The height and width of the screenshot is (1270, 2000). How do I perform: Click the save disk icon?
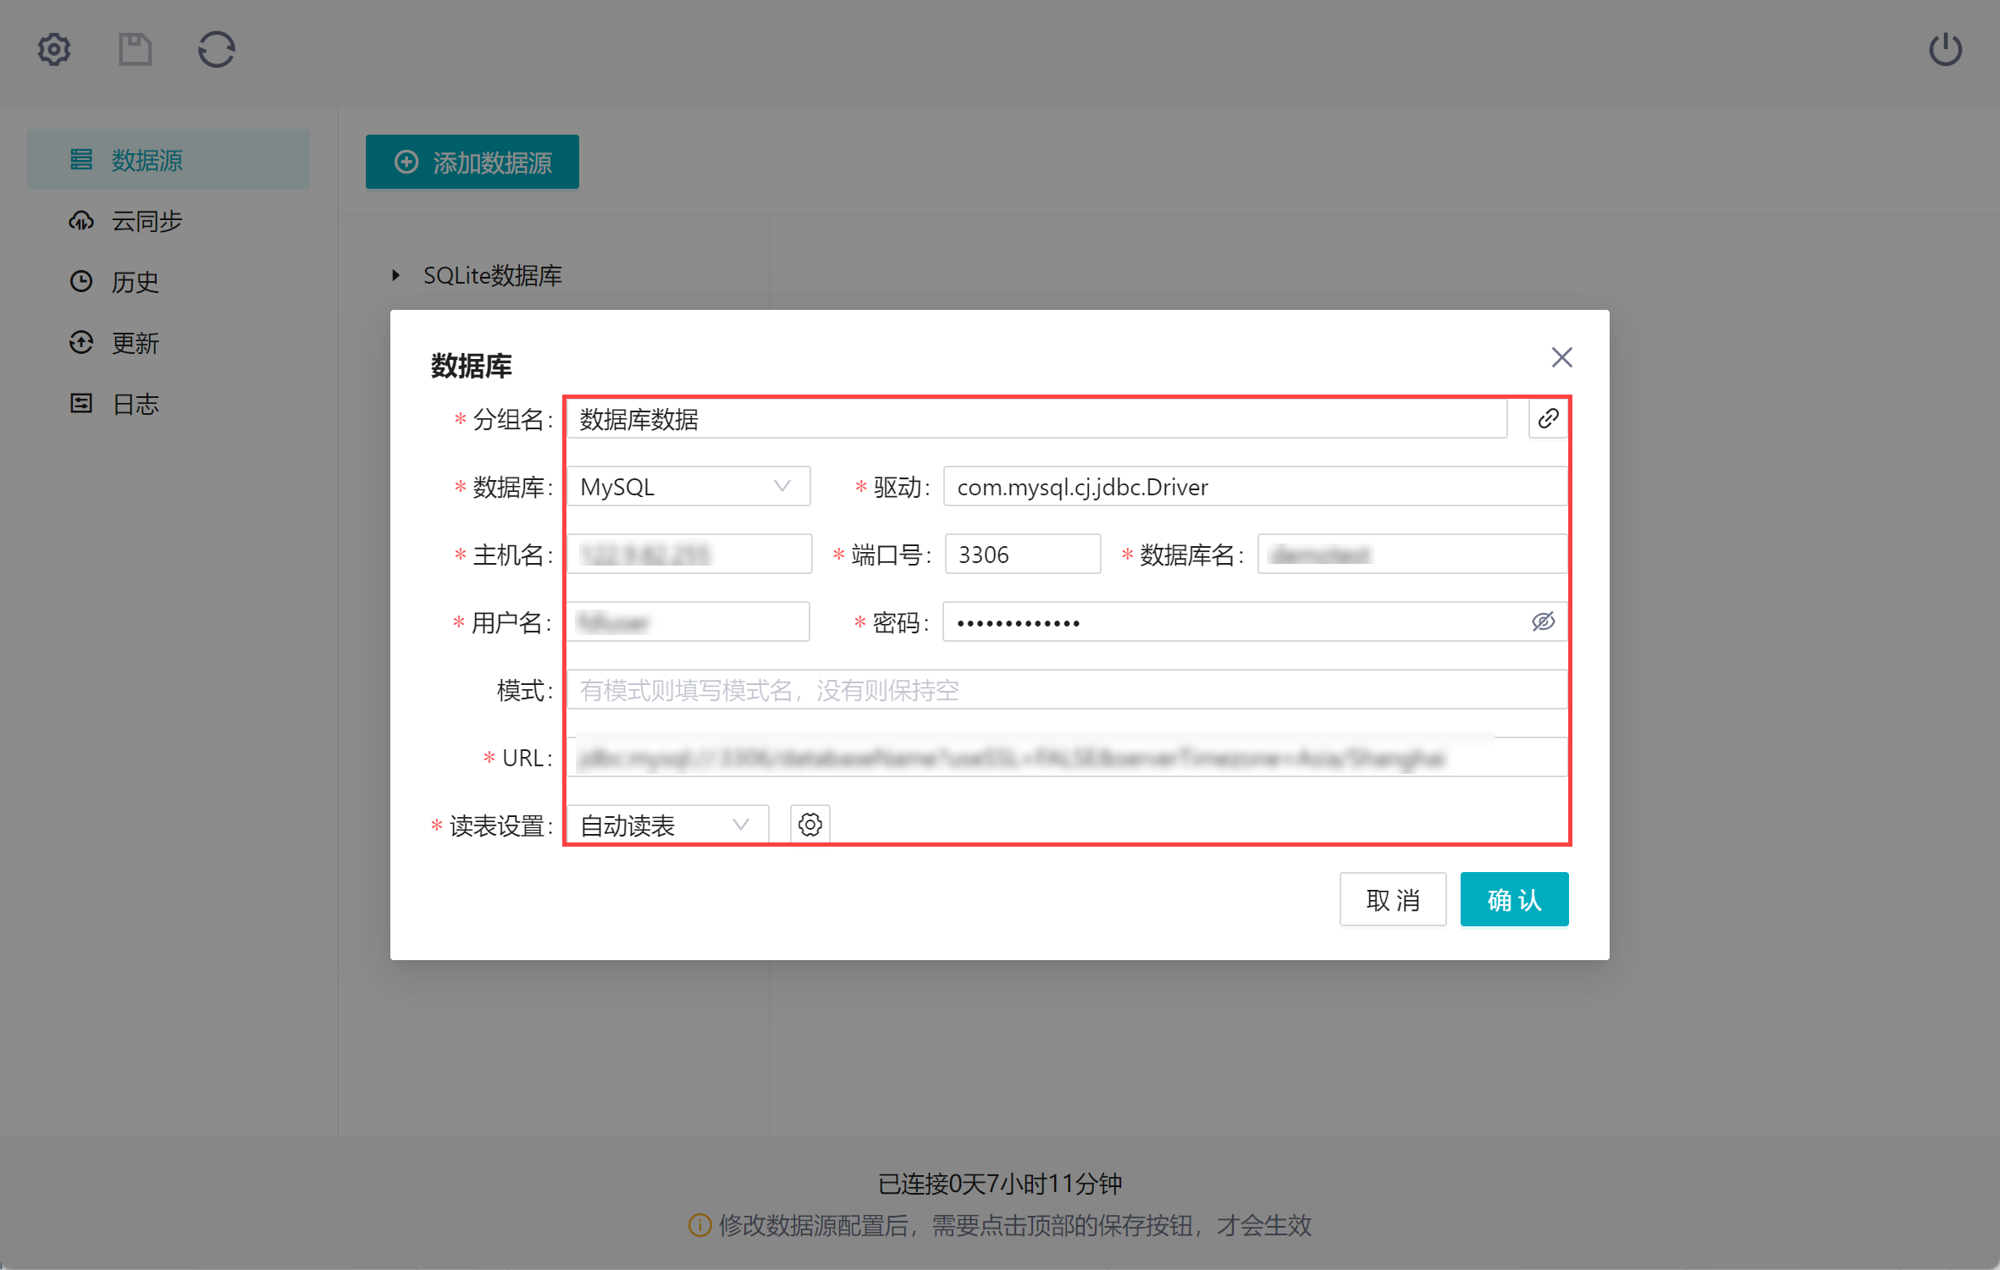(135, 50)
